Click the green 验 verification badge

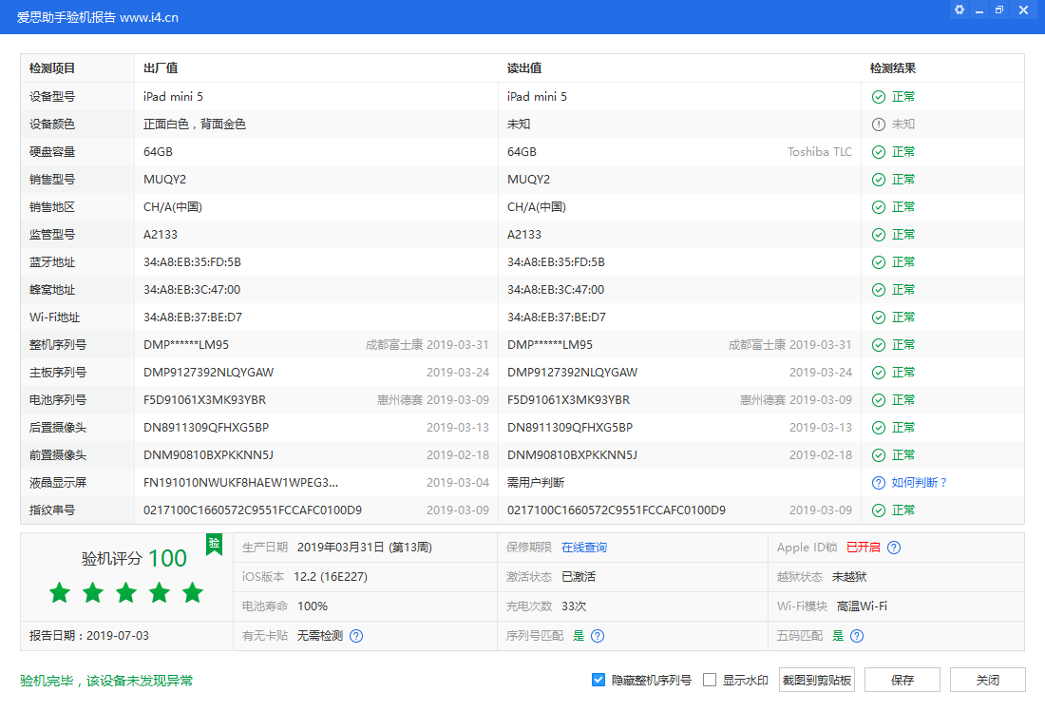215,544
